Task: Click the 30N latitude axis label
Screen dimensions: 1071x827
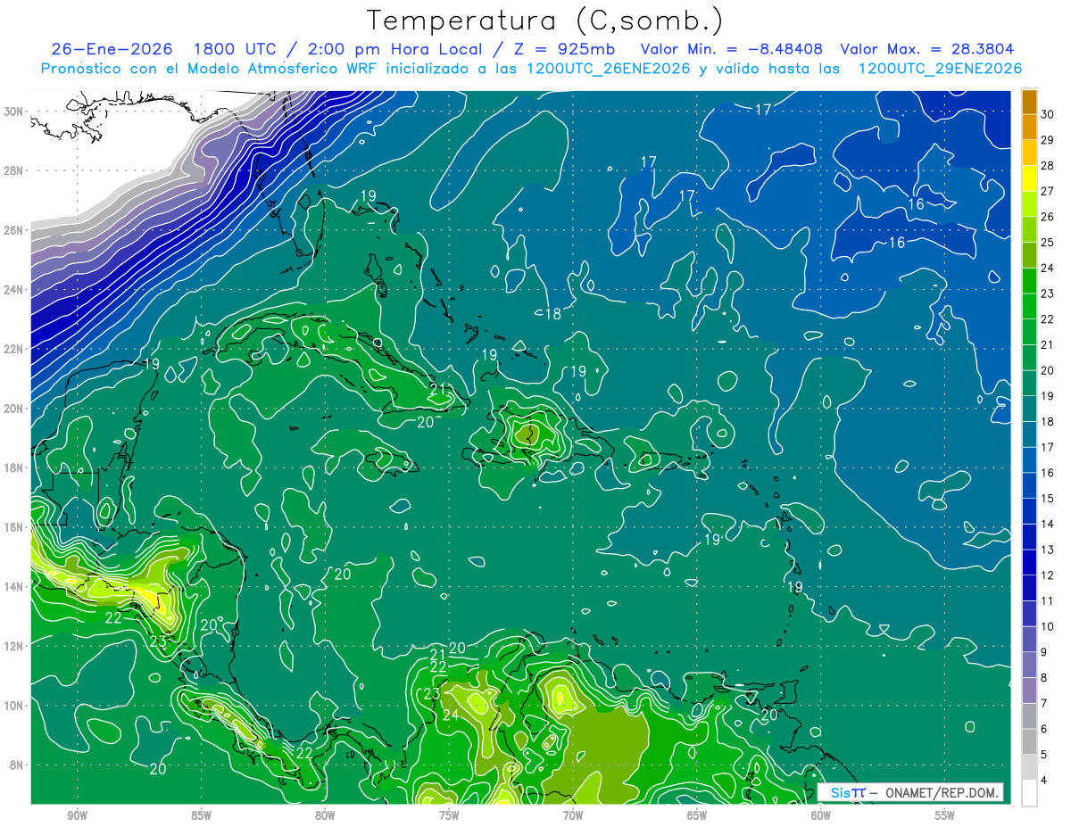Action: coord(15,112)
